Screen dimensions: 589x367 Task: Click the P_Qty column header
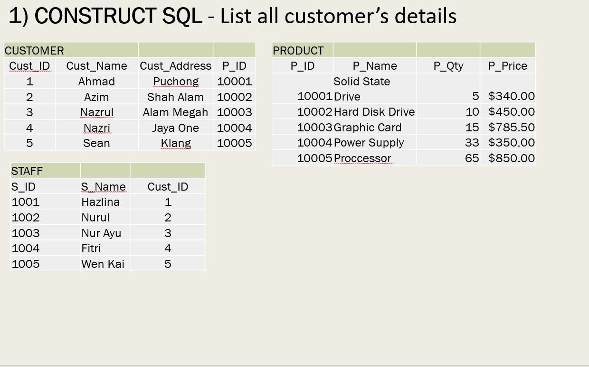click(448, 65)
